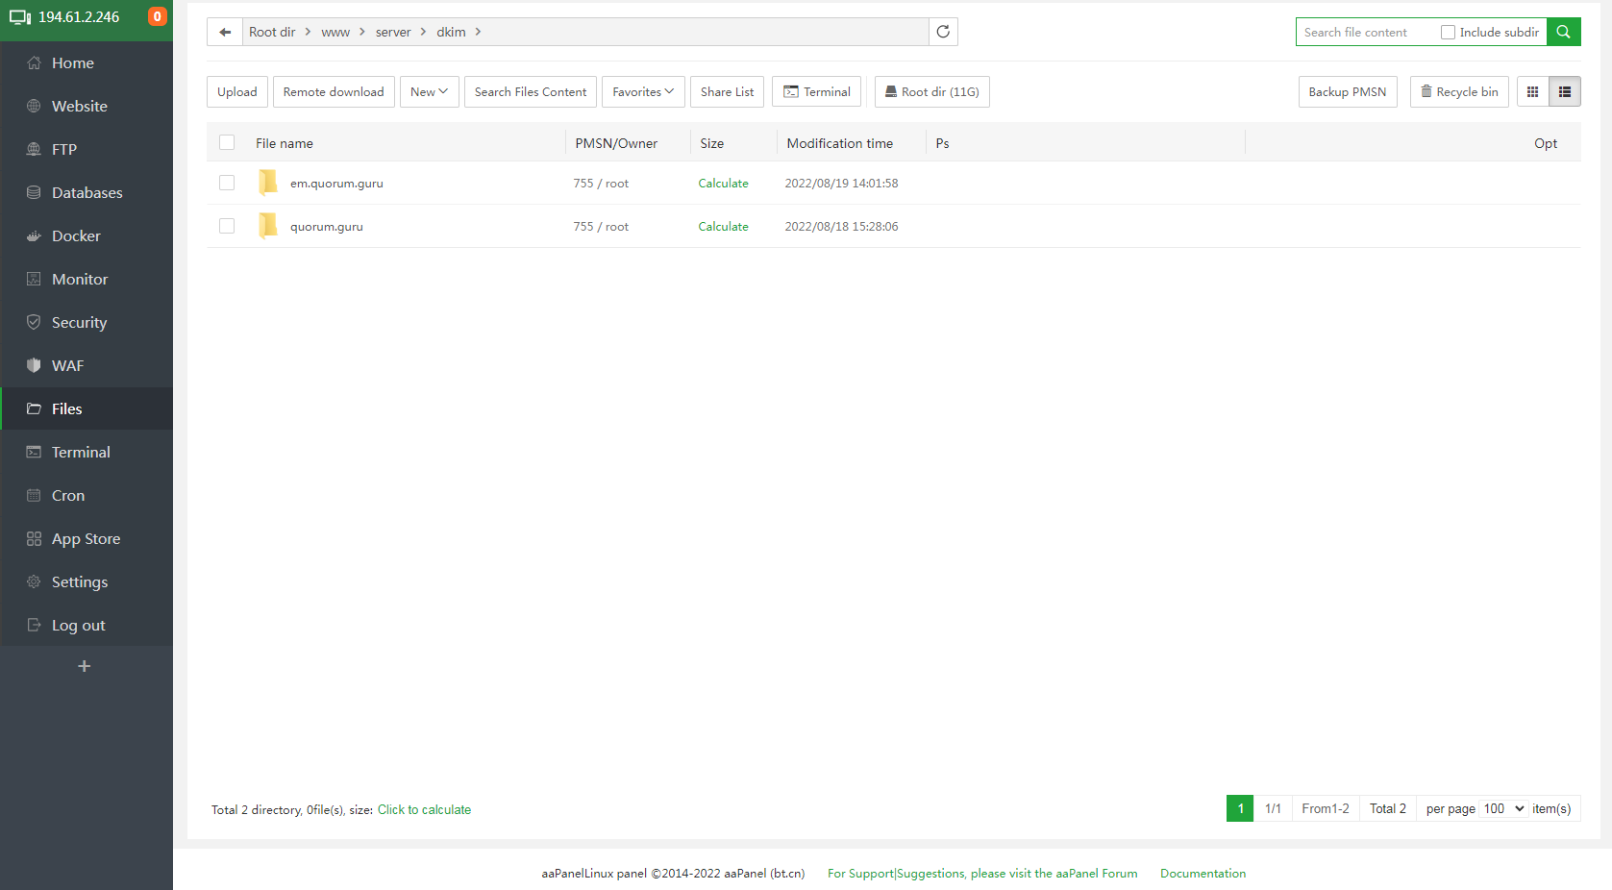Open the Share List
The width and height of the screenshot is (1612, 890).
click(727, 92)
